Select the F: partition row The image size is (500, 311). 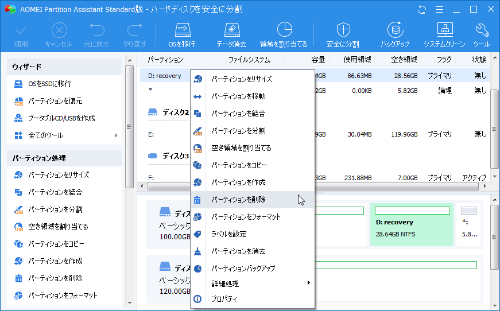315,177
